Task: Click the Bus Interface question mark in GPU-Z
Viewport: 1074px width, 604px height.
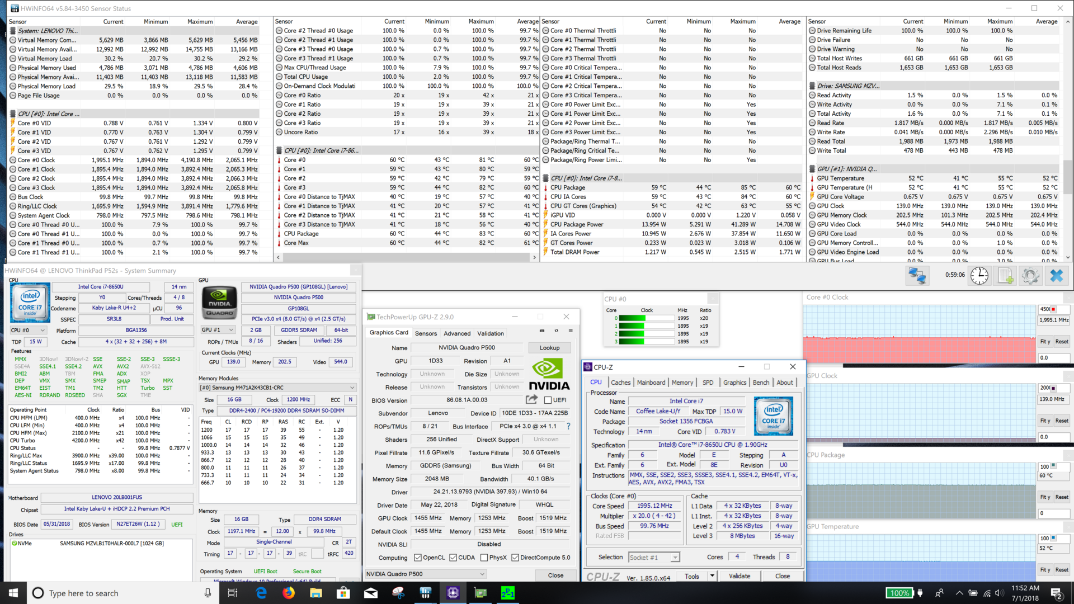Action: coord(568,426)
